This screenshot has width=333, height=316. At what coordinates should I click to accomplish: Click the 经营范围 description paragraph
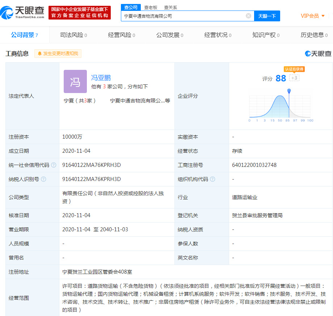click(194, 298)
